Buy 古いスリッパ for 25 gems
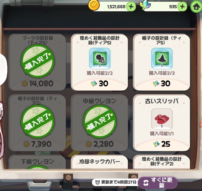202x191 pixels. pyautogui.click(x=161, y=144)
